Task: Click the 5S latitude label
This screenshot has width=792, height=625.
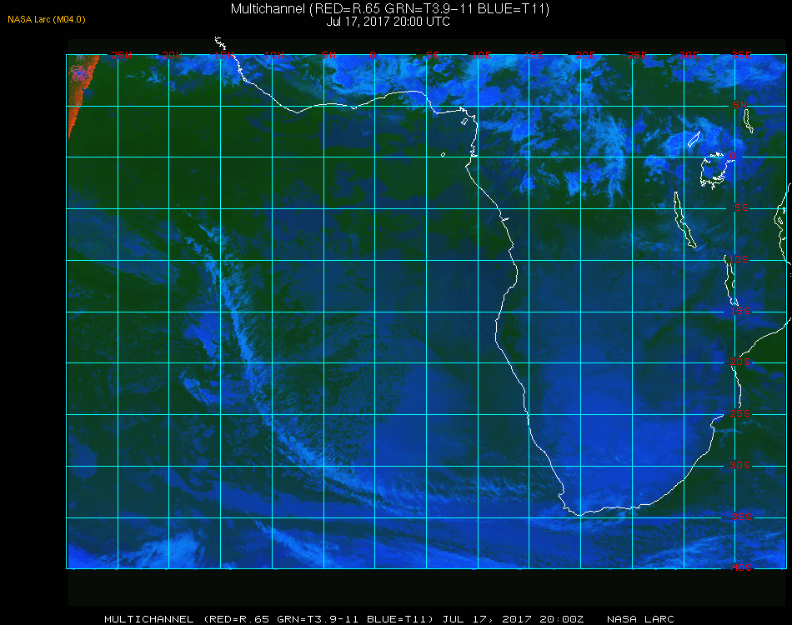Action: [741, 207]
